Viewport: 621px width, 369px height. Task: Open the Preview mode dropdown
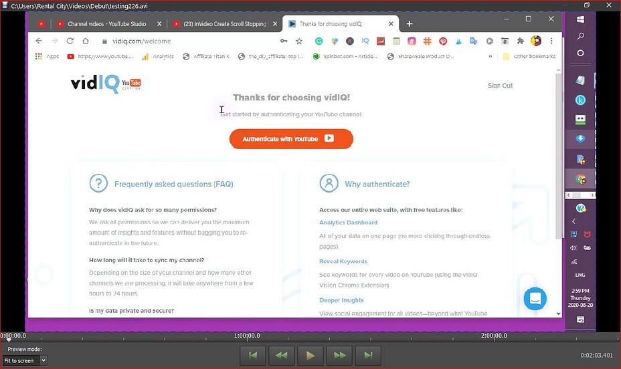click(25, 361)
